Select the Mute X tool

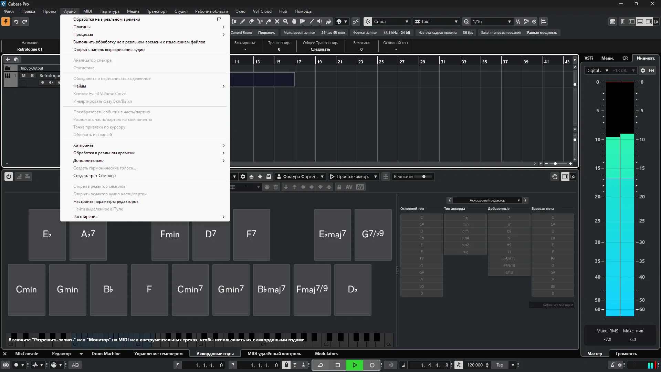pyautogui.click(x=277, y=21)
